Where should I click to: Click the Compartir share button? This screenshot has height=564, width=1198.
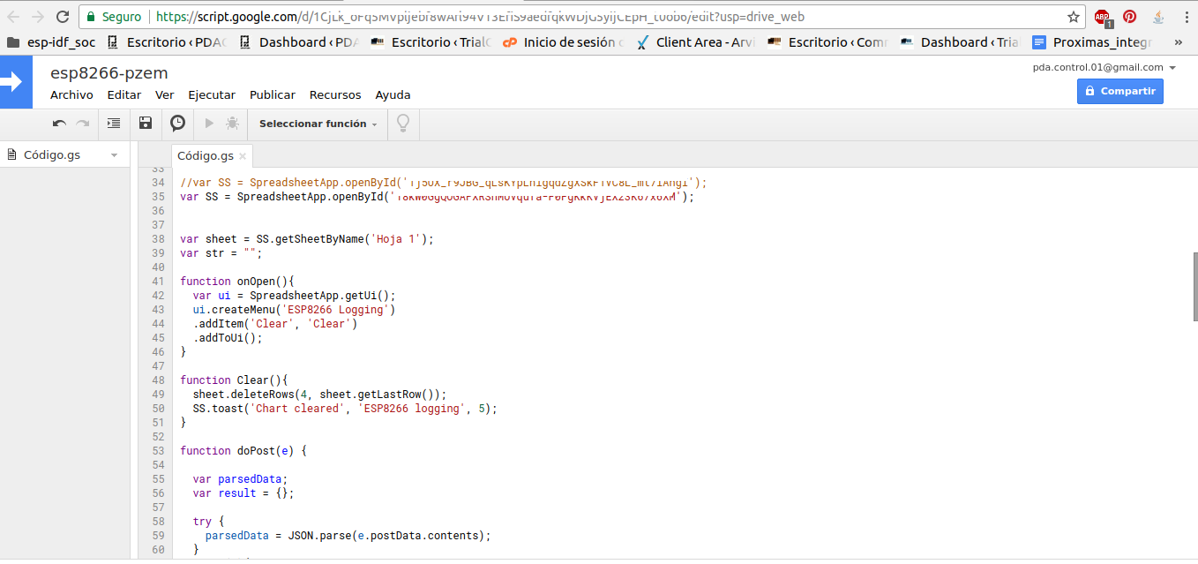(x=1120, y=91)
